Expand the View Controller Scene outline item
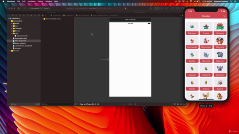The image size is (239, 134). click(42, 19)
